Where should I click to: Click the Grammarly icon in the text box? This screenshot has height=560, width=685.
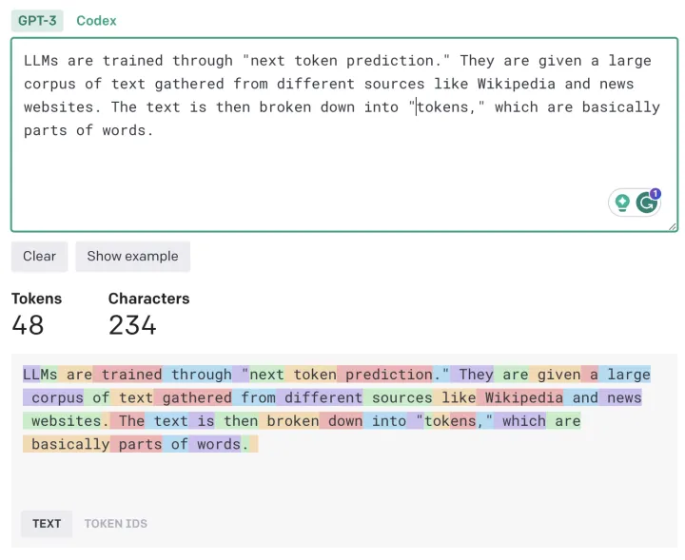[646, 203]
